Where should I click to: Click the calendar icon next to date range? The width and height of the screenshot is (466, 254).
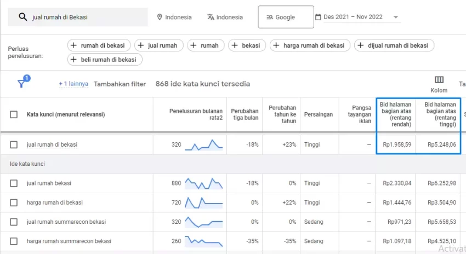click(x=318, y=17)
